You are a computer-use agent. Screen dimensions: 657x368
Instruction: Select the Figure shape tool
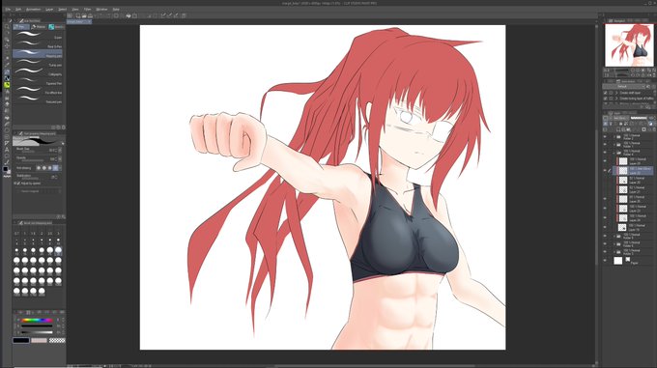pos(7,130)
